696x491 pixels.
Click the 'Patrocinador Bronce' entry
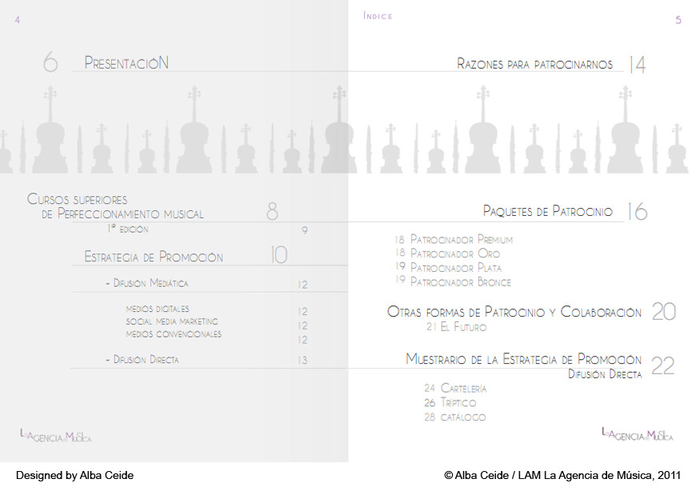click(453, 281)
